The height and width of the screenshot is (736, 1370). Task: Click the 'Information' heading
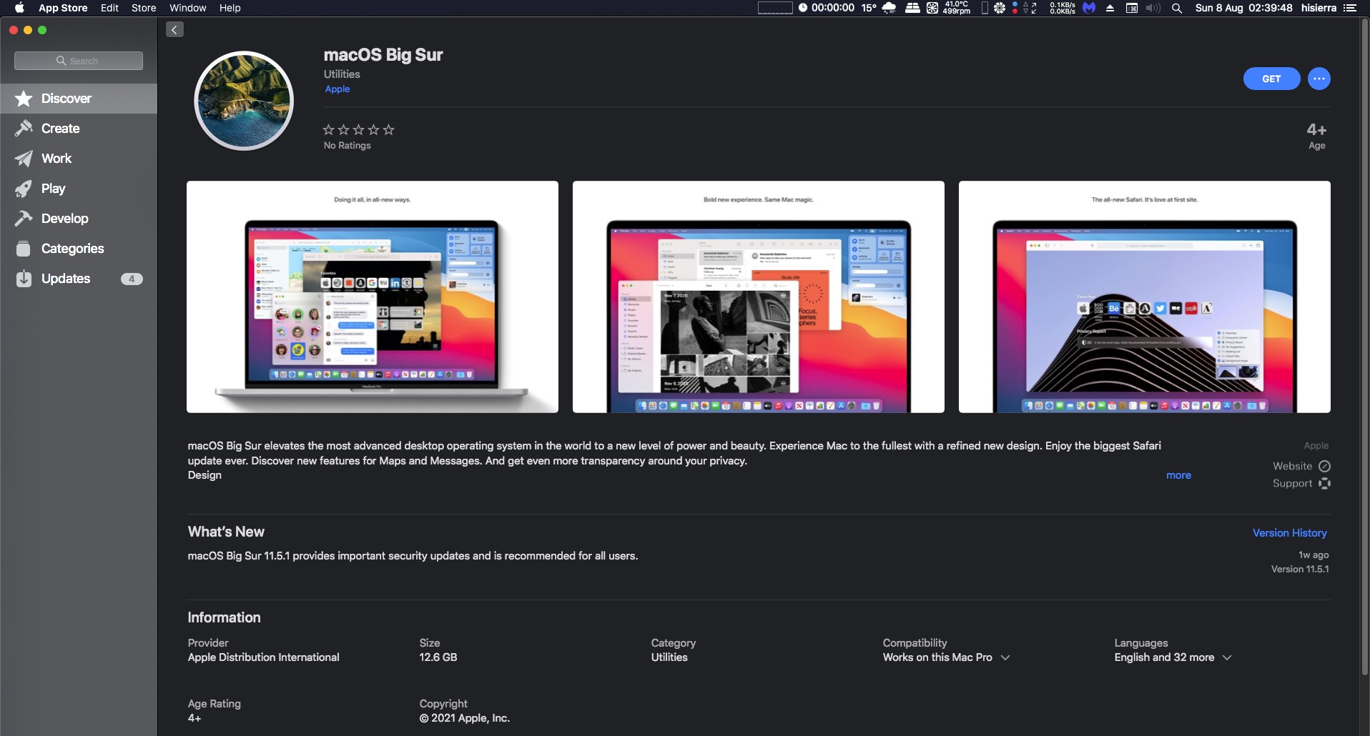[224, 617]
